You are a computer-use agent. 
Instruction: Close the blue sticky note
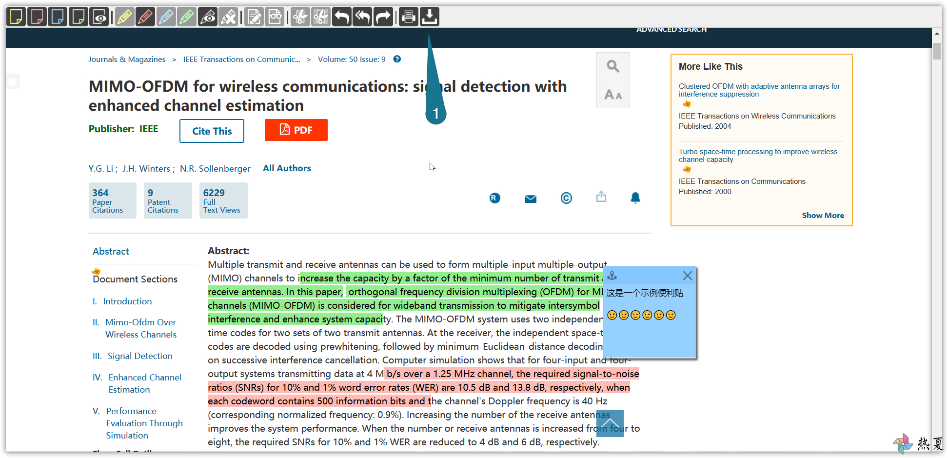(688, 276)
